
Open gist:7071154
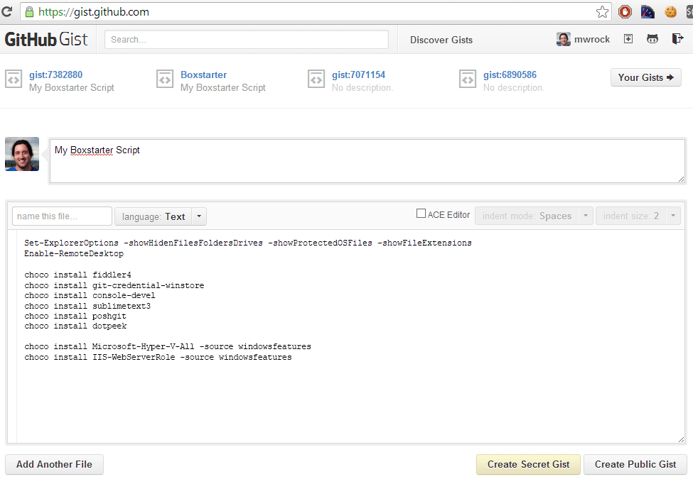pyautogui.click(x=358, y=75)
